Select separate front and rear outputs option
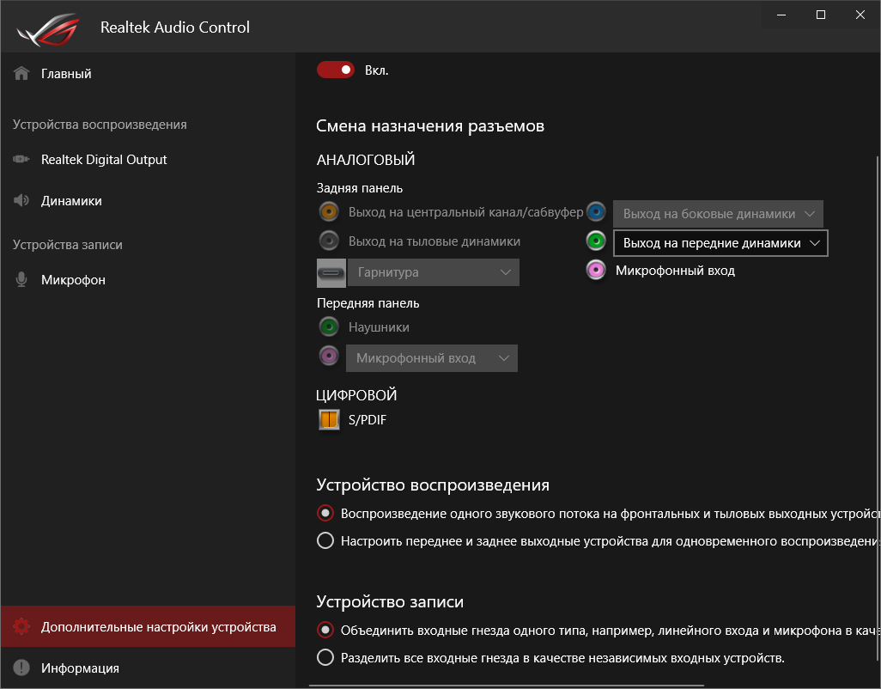The image size is (881, 689). pos(325,541)
